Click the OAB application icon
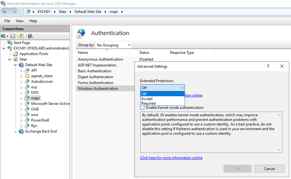 pos(27,109)
